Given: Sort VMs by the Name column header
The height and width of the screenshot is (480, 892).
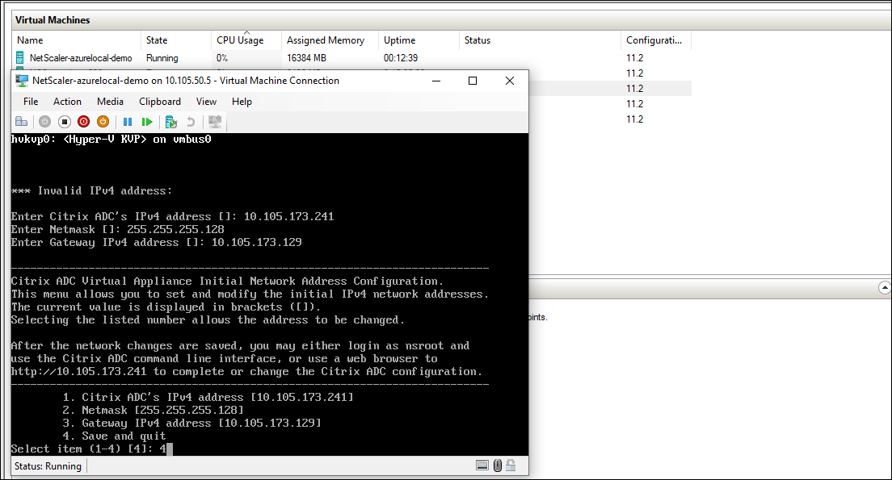Looking at the screenshot, I should coord(29,40).
